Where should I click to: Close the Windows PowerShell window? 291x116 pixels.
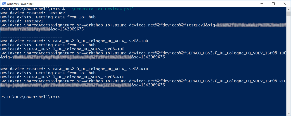coord(284,4)
